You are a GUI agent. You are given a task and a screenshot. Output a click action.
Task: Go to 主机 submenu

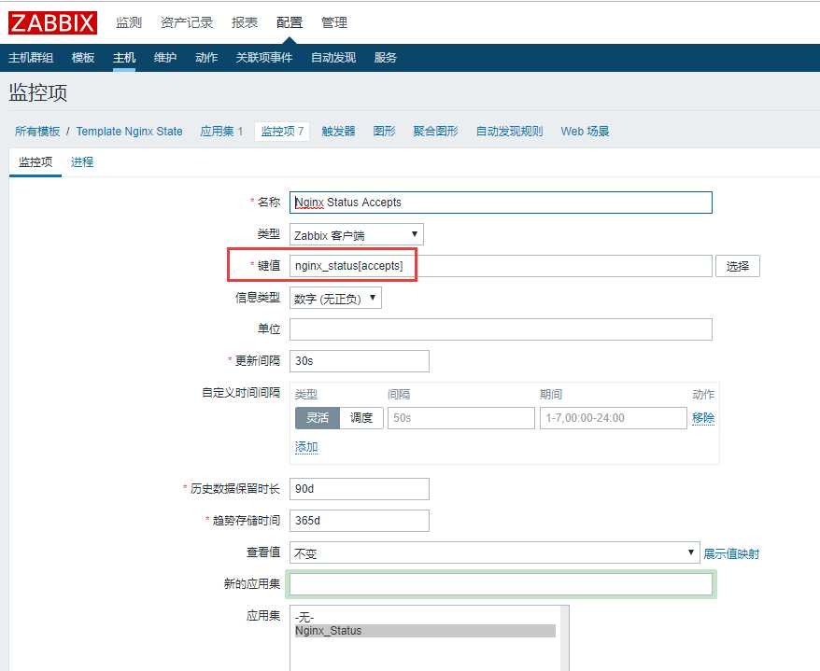[124, 58]
